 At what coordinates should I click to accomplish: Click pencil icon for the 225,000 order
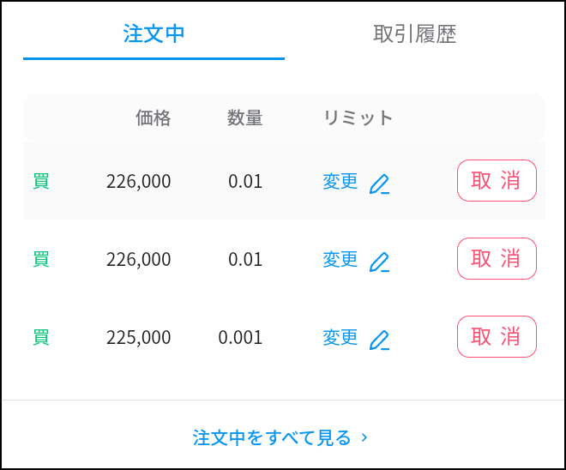(379, 340)
